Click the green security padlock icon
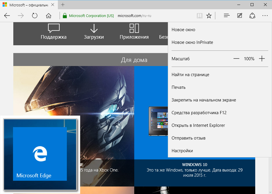272x194 pixels. tap(65, 16)
